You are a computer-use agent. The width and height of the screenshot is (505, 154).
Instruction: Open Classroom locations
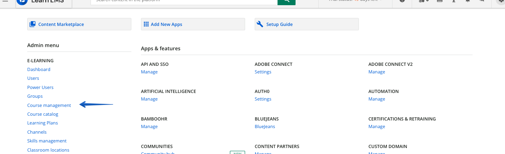pyautogui.click(x=48, y=150)
